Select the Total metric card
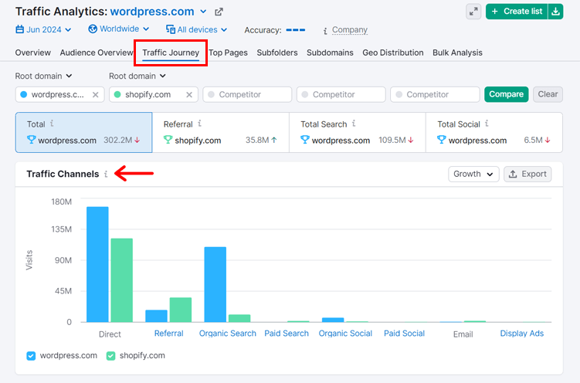This screenshot has height=383, width=580. click(83, 132)
